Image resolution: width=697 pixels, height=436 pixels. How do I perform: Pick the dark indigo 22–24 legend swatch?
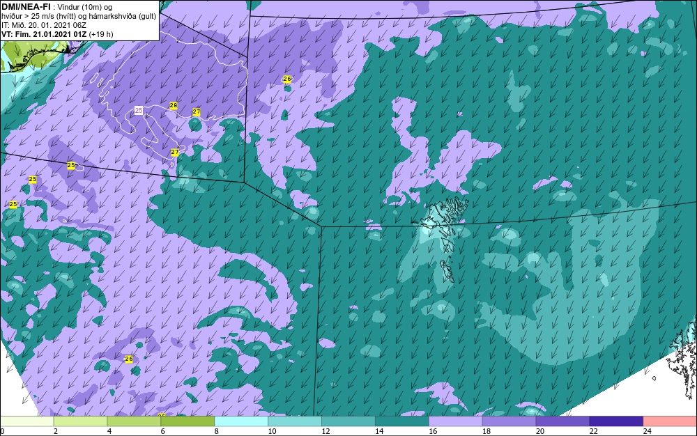pos(616,421)
